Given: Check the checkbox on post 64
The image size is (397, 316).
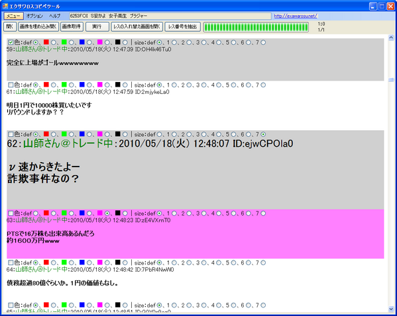Looking at the screenshot, I should point(11,262).
